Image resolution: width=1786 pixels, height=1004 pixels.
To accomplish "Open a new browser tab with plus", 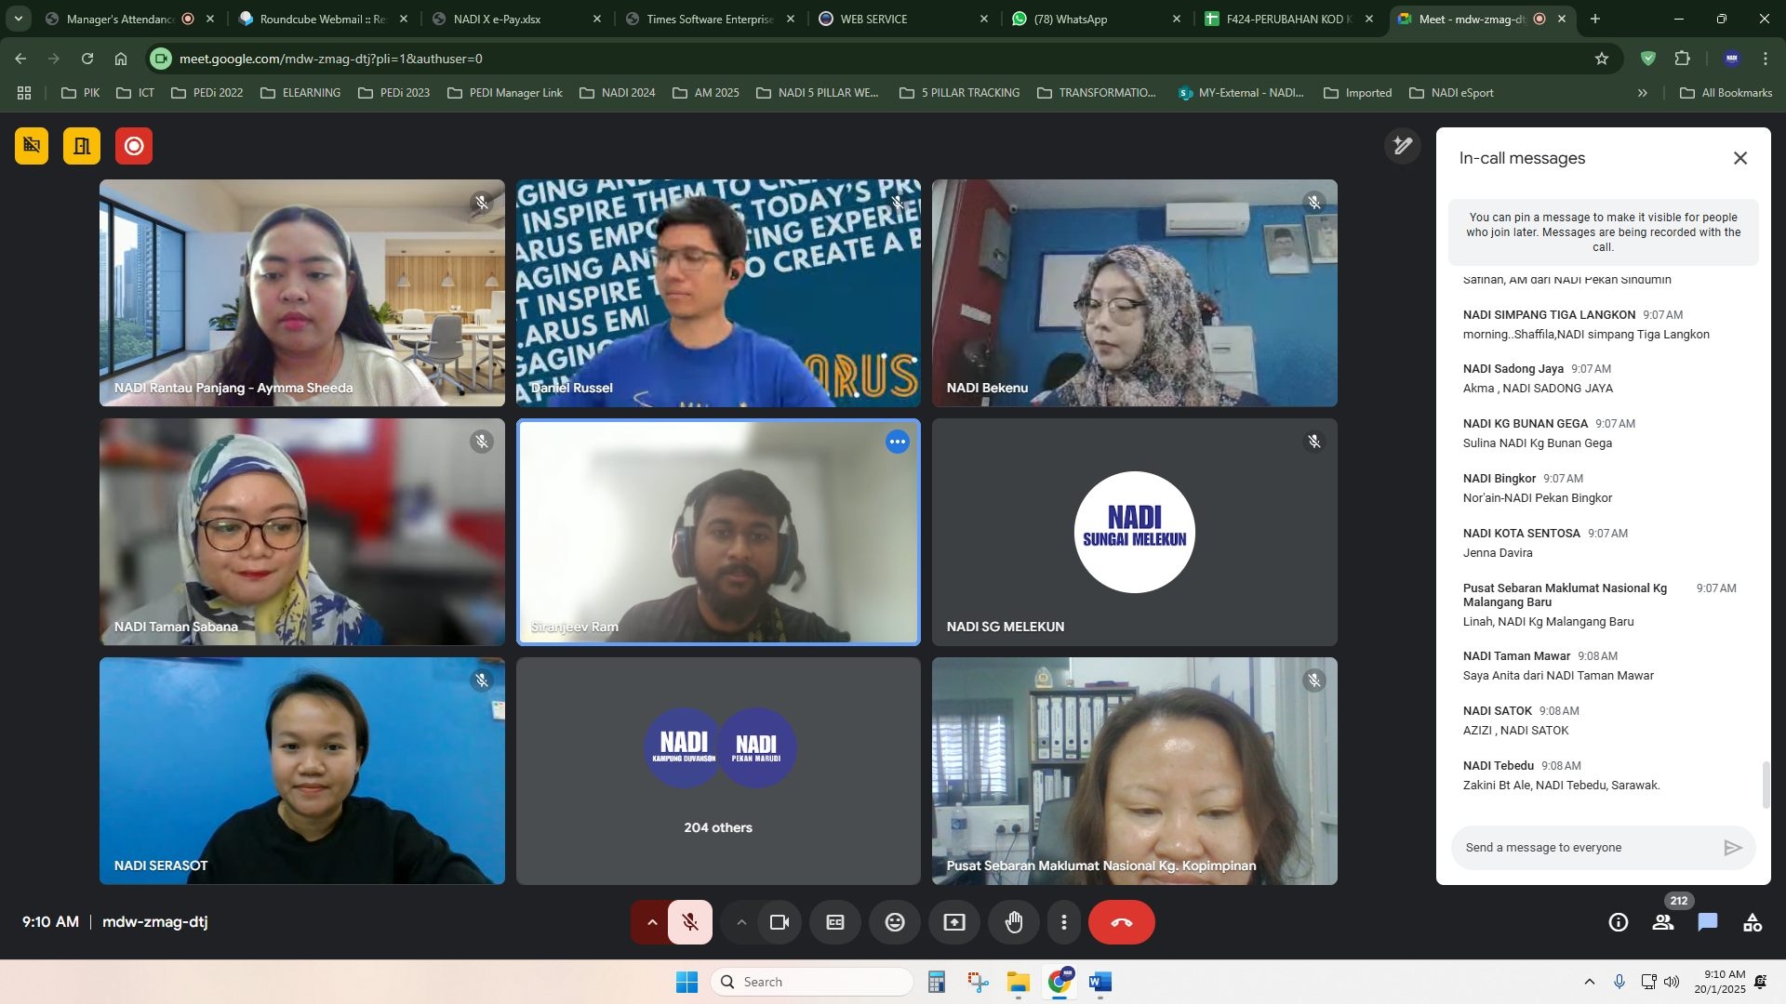I will [1595, 19].
